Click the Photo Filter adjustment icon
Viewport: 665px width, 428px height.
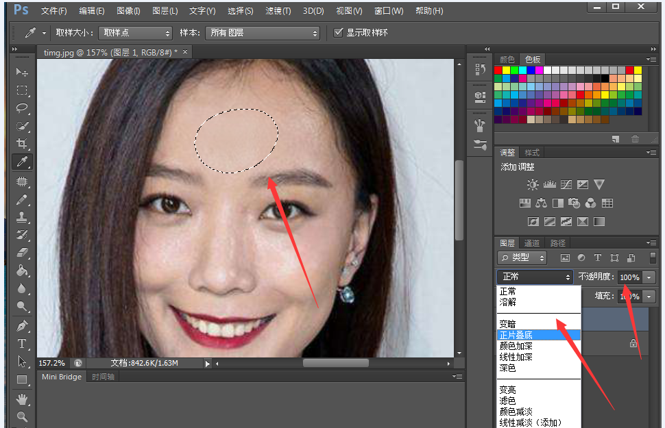pyautogui.click(x=575, y=203)
